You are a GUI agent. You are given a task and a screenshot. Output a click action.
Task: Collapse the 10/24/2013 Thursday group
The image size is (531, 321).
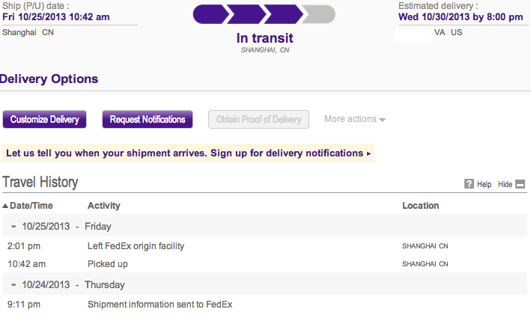(x=13, y=284)
